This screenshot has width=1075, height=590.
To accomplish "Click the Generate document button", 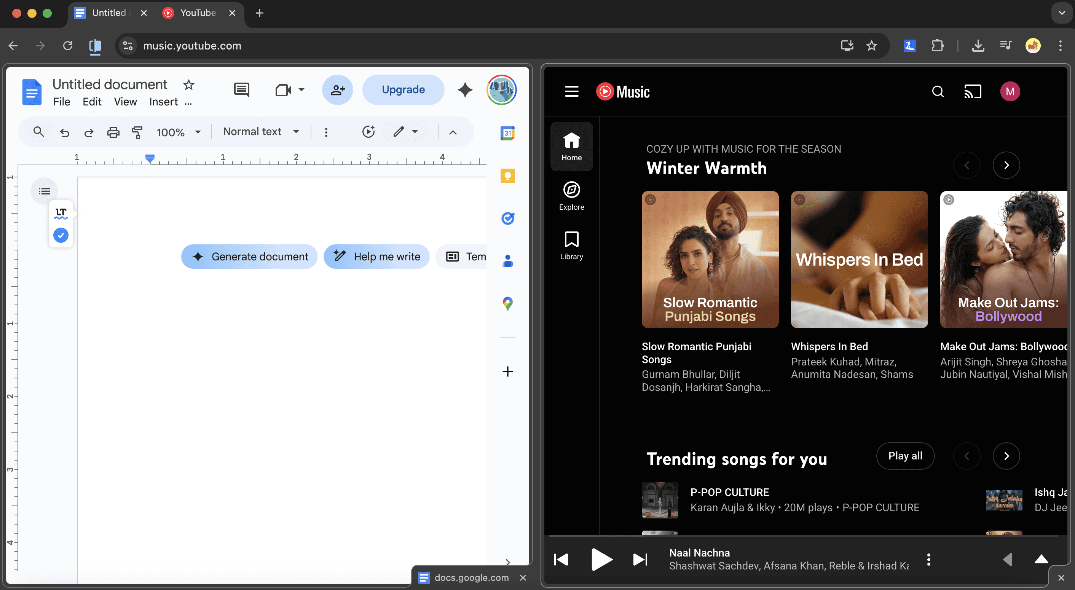I will (x=249, y=256).
